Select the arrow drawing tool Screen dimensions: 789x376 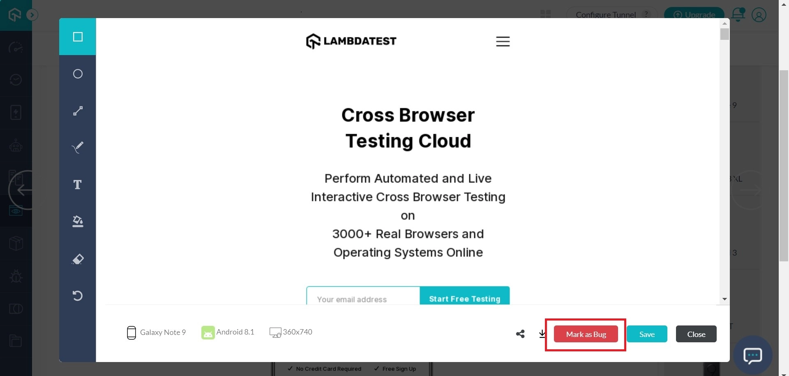coord(78,111)
